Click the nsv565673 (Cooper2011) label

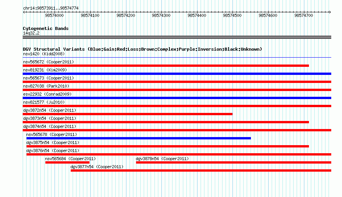click(x=48, y=78)
